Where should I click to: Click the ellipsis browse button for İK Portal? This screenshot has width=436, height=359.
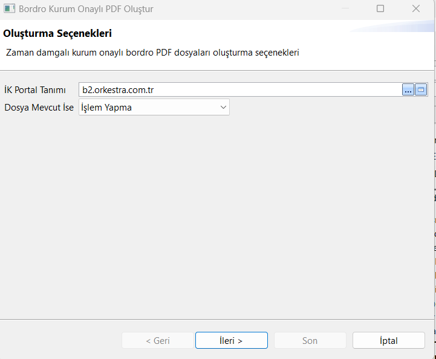tap(408, 89)
